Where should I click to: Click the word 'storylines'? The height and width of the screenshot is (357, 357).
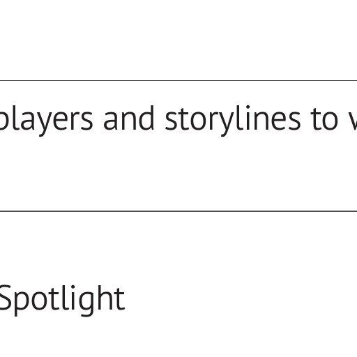(233, 121)
